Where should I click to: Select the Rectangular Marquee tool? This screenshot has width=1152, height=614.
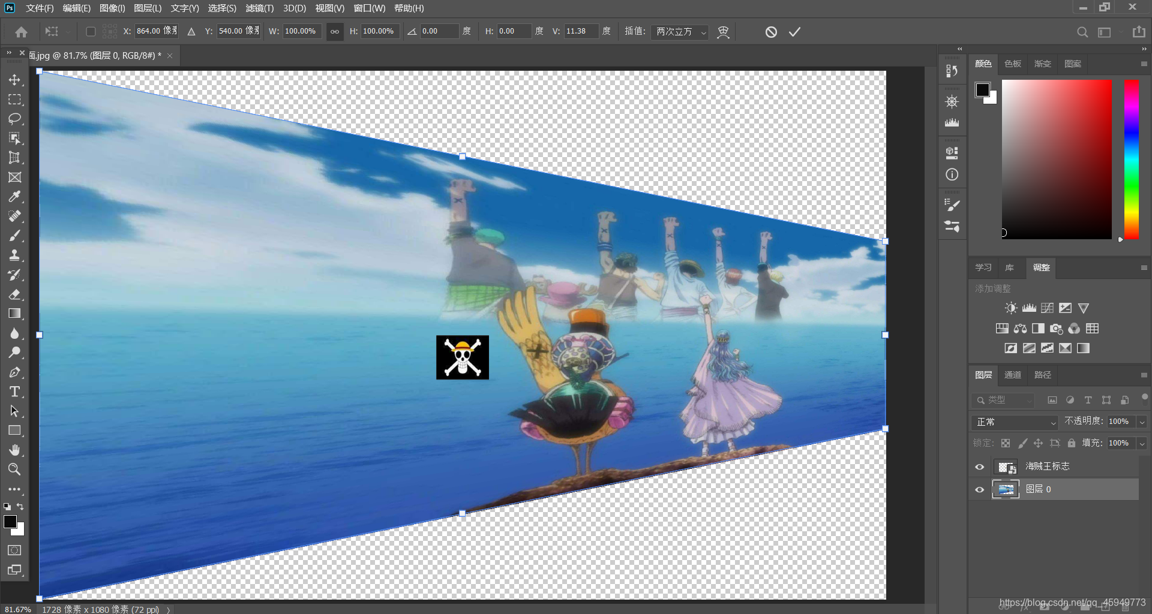click(14, 100)
